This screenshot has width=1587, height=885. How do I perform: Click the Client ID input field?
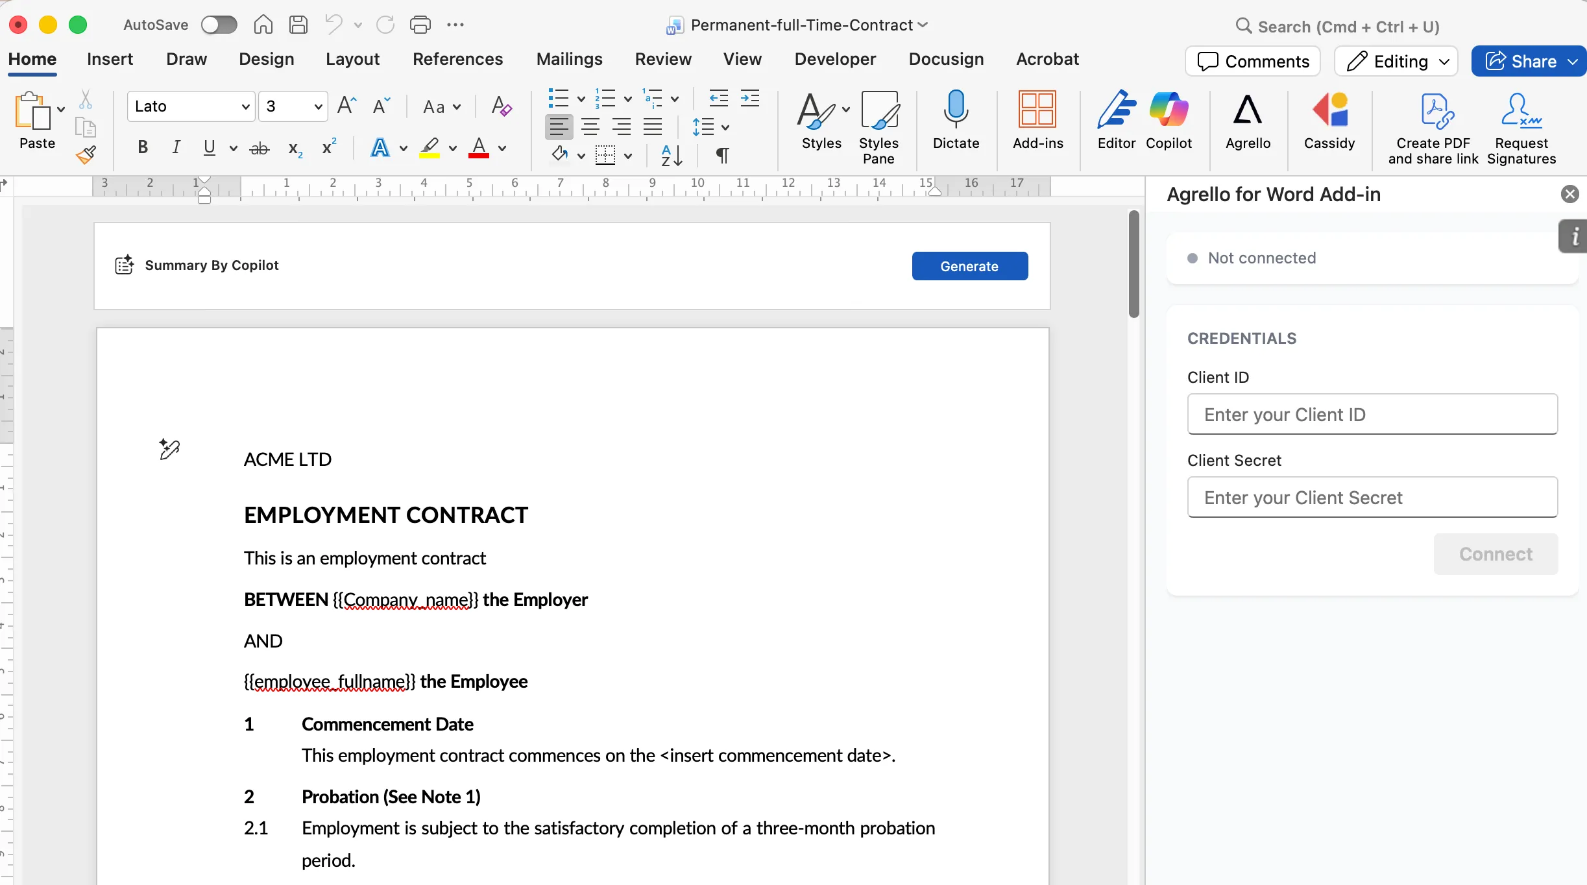coord(1372,415)
